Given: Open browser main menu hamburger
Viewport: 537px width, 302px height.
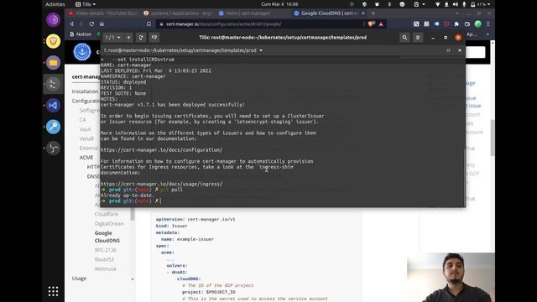Looking at the screenshot, I should pos(488,24).
